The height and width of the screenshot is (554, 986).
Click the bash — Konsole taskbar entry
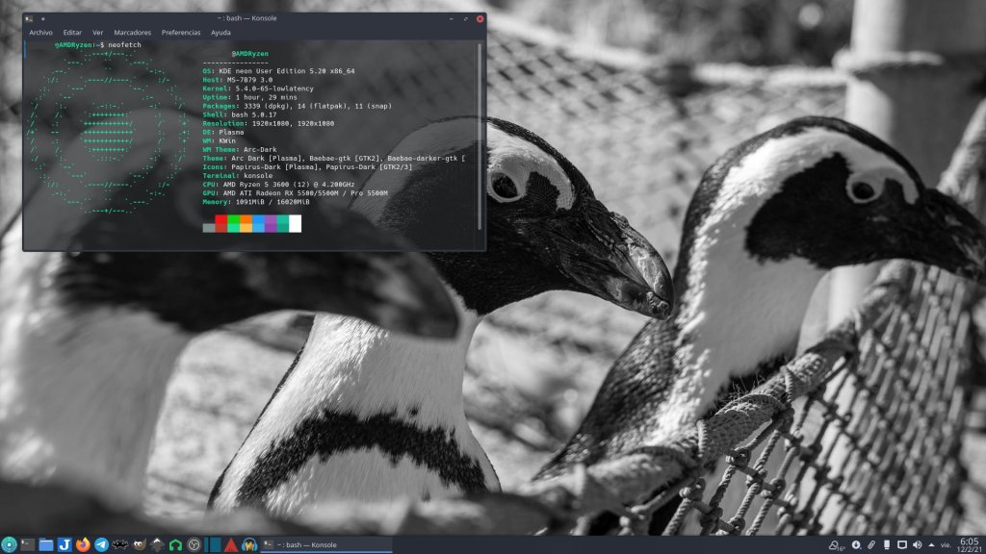(325, 544)
